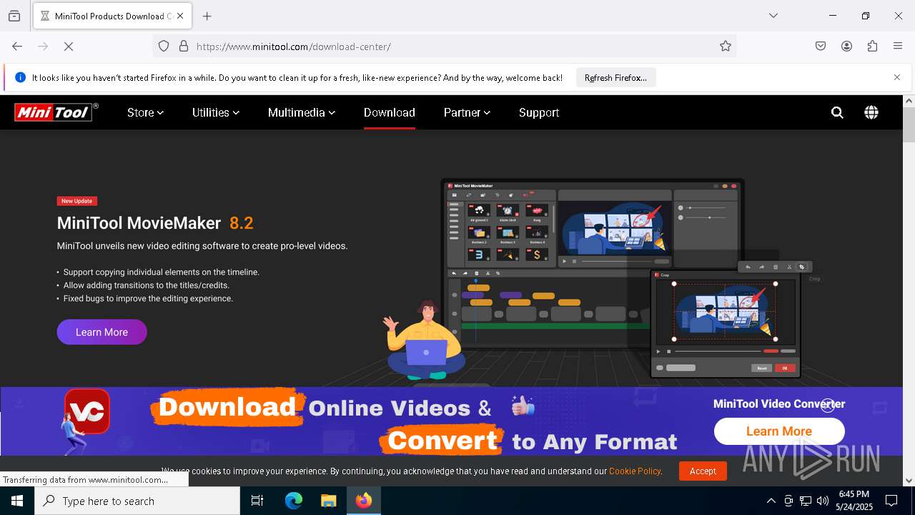Dismiss the Firefox refresh notification bar
915x515 pixels.
click(x=897, y=77)
